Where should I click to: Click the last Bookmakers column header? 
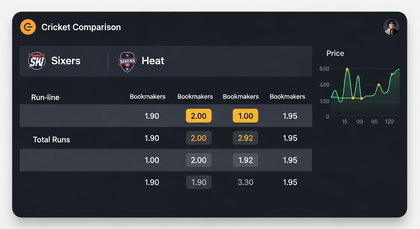coord(287,97)
